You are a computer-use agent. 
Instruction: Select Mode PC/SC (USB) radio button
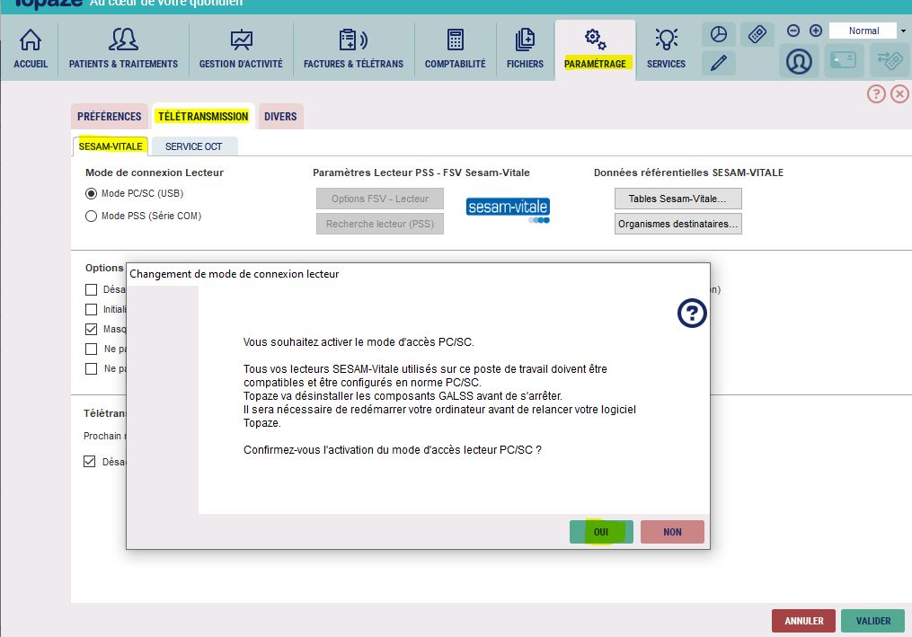coord(91,194)
